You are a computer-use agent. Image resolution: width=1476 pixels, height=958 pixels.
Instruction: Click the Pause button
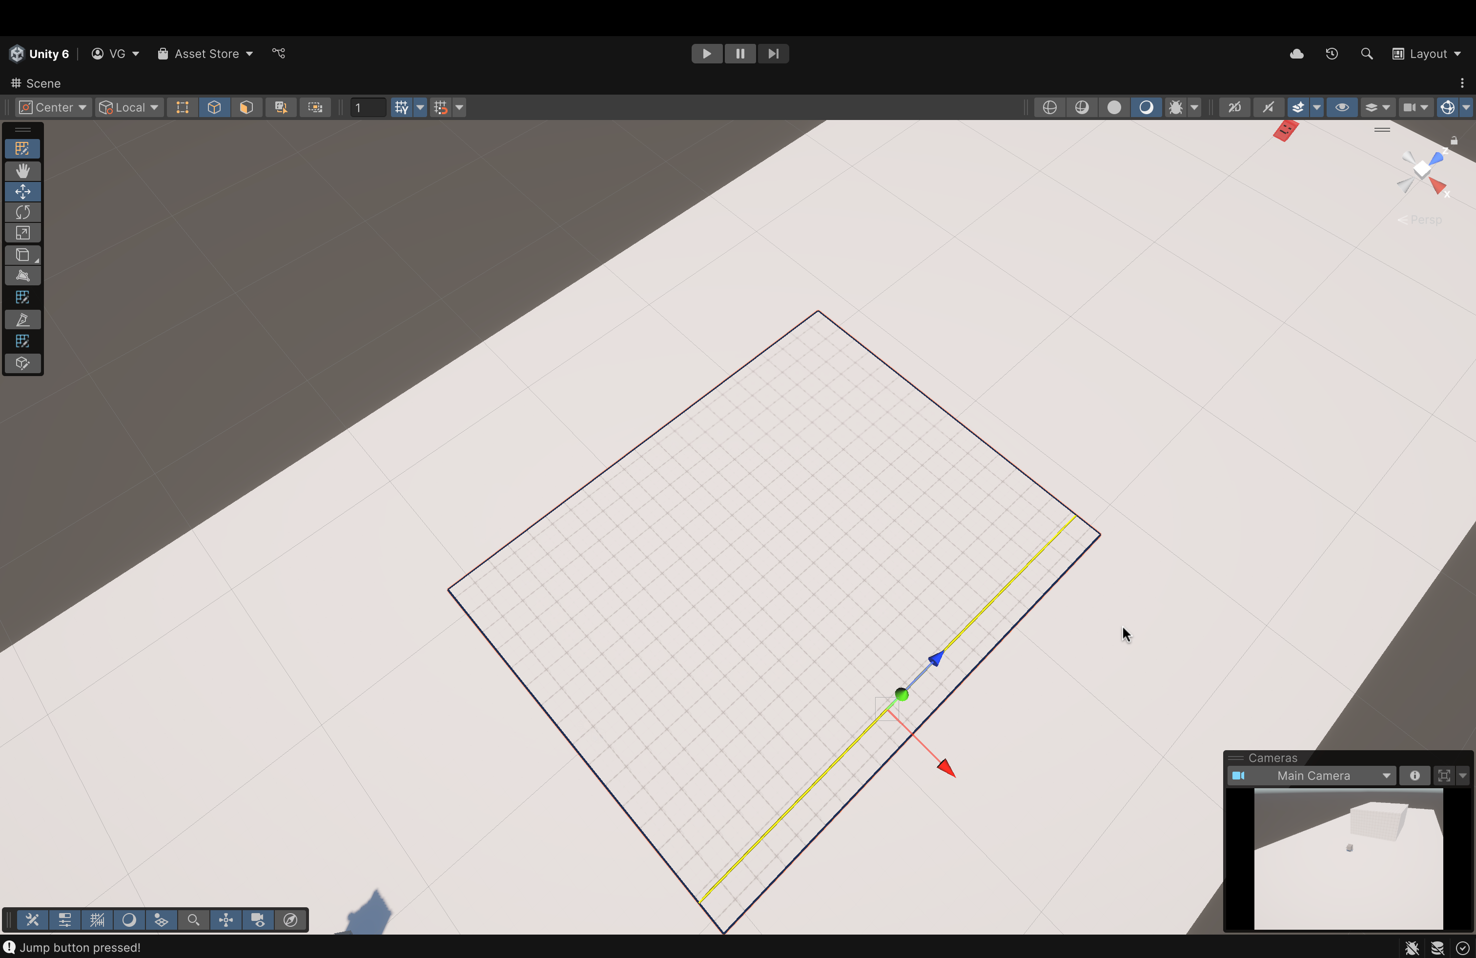click(740, 54)
